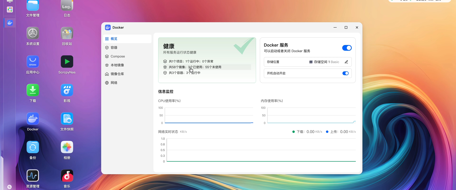Viewport: 456px width, 190px height.
Task: Click the 下载 legend in network chart
Action: tap(307, 132)
